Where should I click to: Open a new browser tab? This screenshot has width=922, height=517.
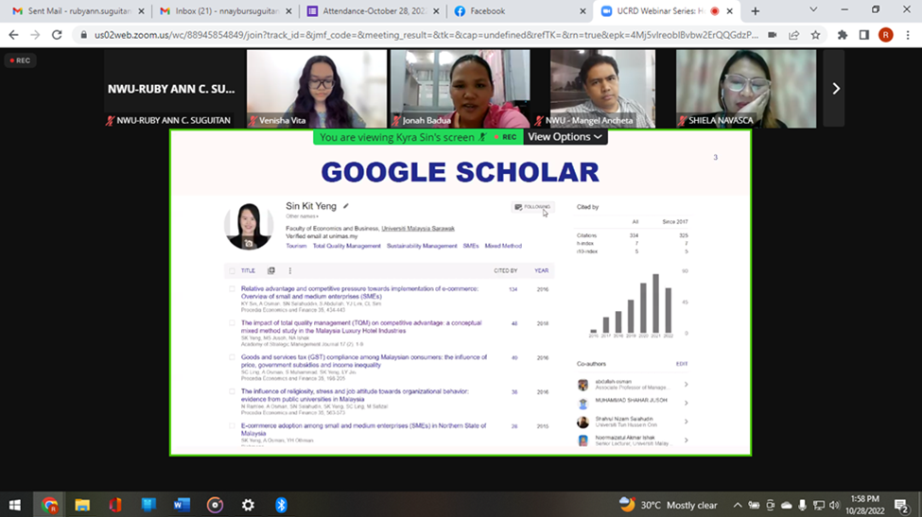point(755,11)
